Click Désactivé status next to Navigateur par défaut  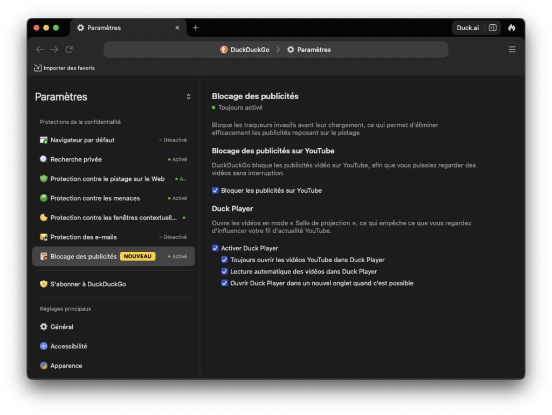173,140
